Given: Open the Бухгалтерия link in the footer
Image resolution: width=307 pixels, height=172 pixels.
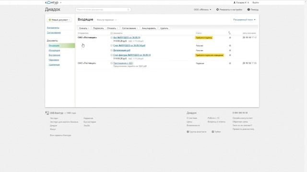Looking at the screenshot, I should 90,122.
